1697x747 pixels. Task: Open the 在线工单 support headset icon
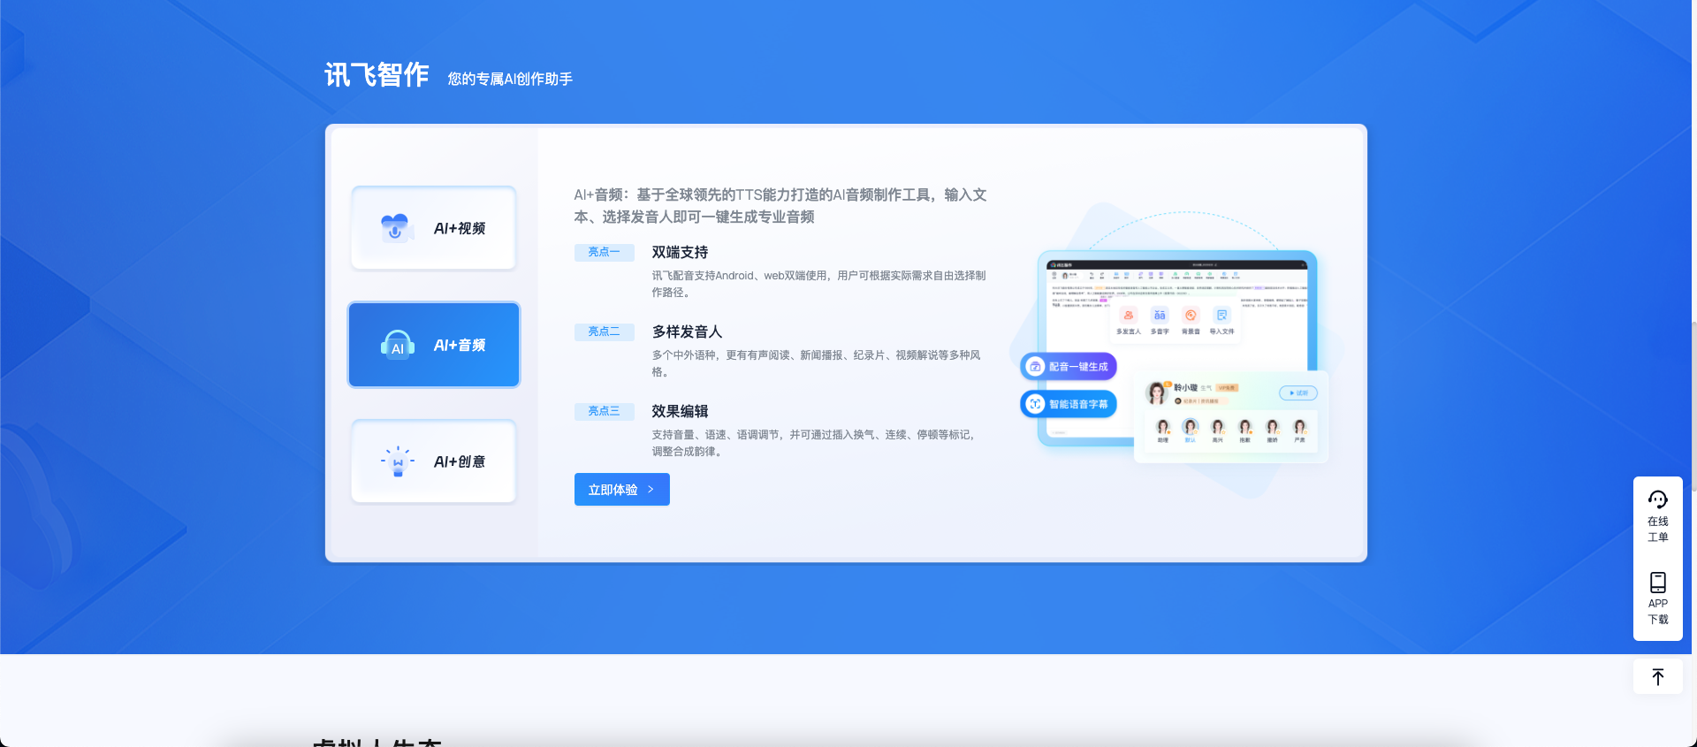coord(1657,500)
